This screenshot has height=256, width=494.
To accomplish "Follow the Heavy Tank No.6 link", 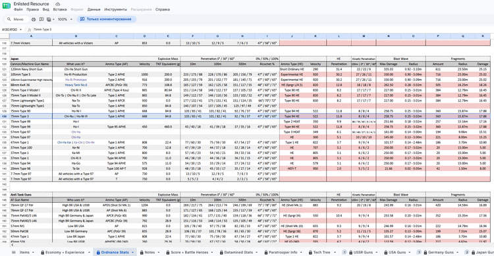I will pyautogui.click(x=76, y=85).
